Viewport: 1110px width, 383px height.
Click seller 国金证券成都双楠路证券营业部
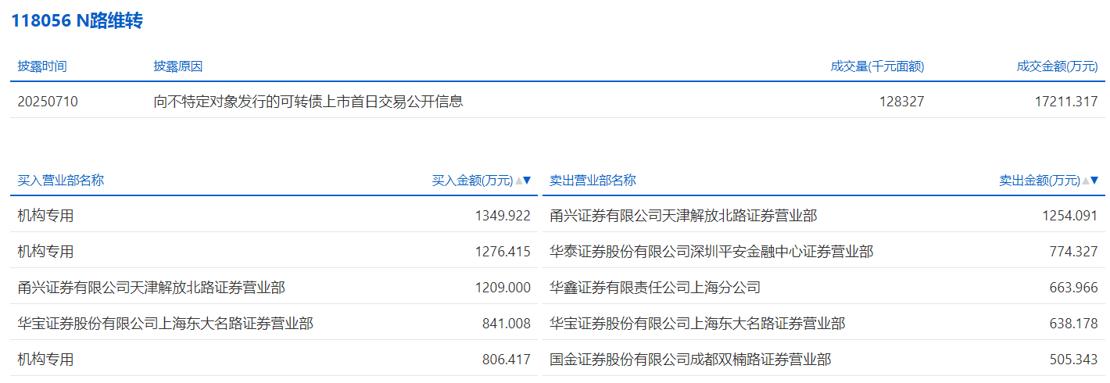[690, 359]
